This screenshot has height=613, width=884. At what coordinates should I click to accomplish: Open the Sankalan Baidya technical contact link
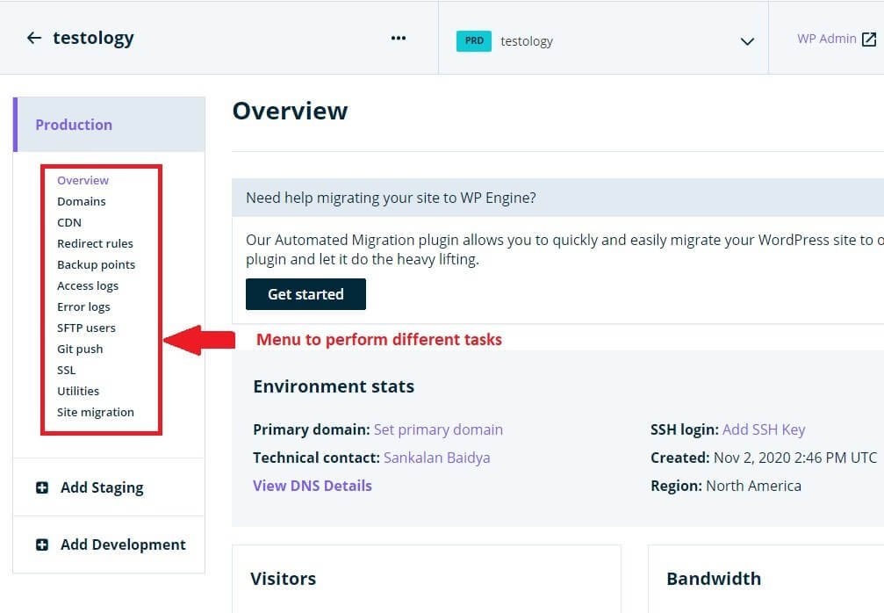(x=437, y=458)
